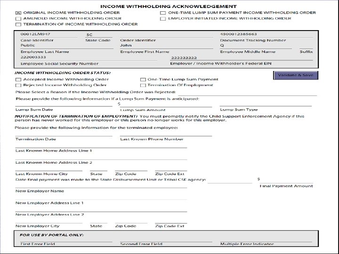The height and width of the screenshot is (254, 339).
Task: Click the New Employer Zip Code Ext field
Action: pos(171,221)
